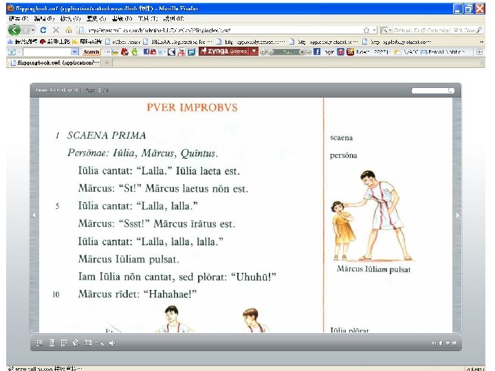Click the browser forward arrow

pyautogui.click(x=26, y=30)
